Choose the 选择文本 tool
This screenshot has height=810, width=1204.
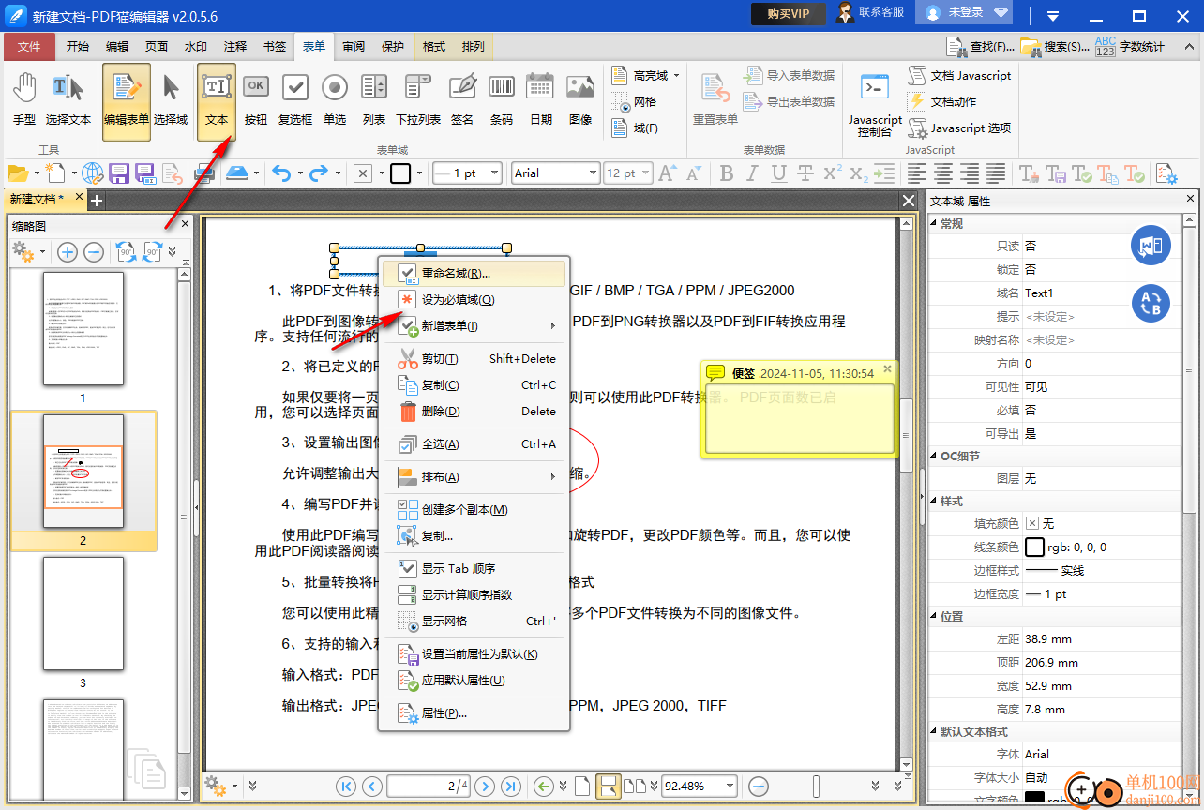68,99
